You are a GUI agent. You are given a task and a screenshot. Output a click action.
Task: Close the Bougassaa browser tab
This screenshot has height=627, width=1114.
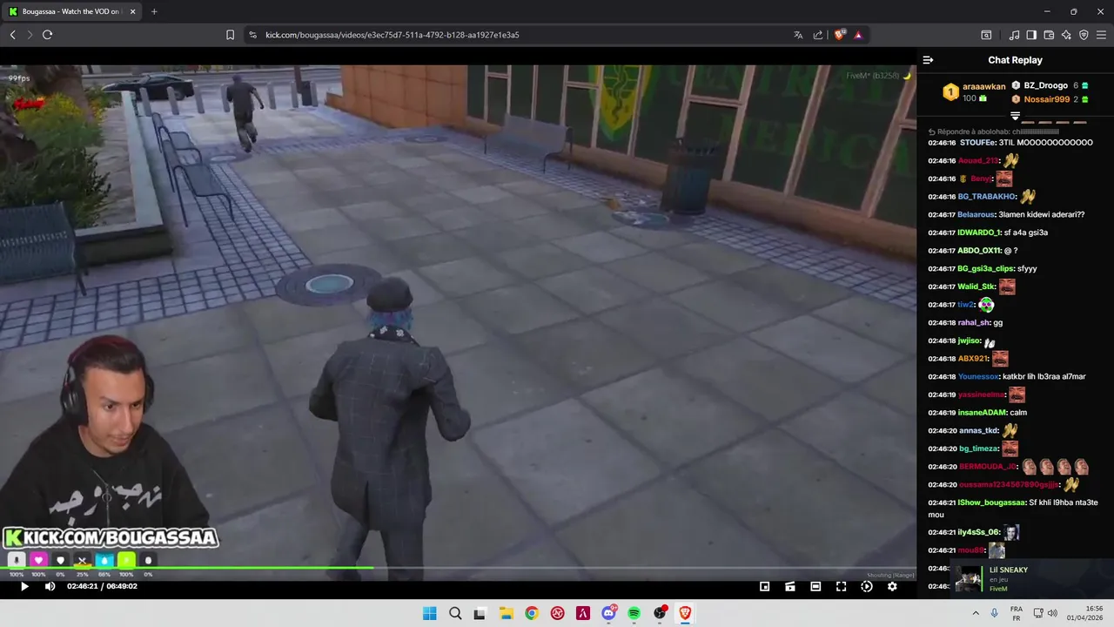[133, 11]
